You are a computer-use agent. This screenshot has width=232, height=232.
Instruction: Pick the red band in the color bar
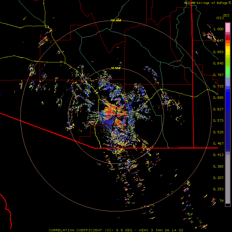click(x=228, y=39)
